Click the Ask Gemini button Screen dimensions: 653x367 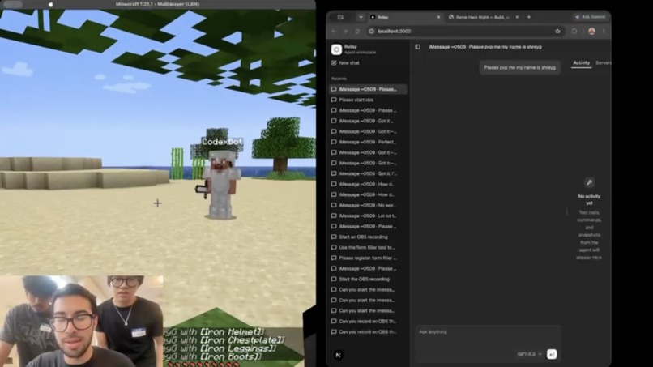[x=590, y=17]
